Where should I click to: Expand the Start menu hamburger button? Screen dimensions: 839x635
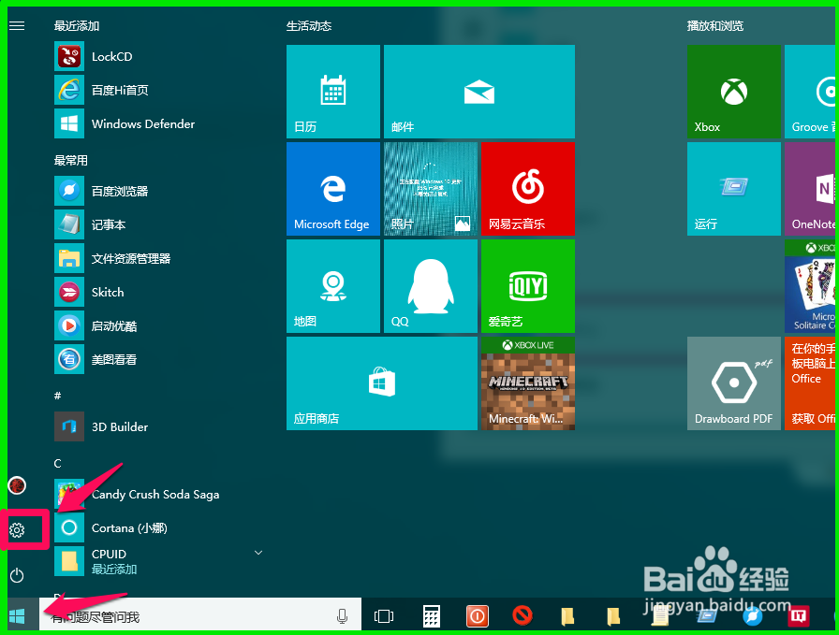17,25
